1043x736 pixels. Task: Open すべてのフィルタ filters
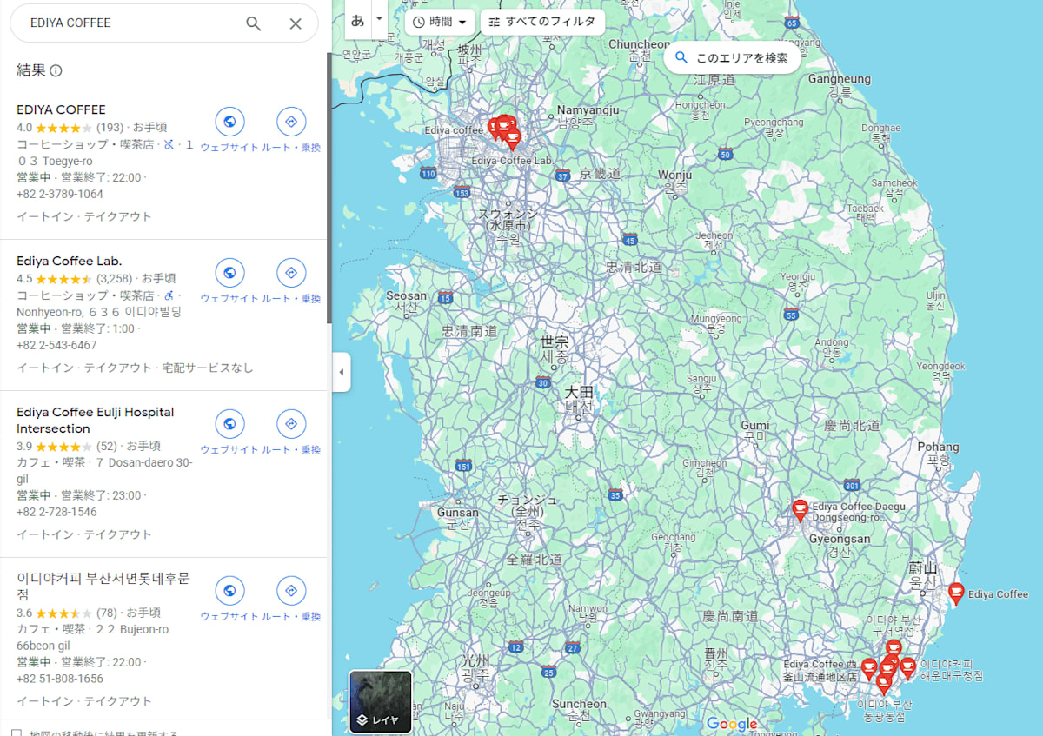click(542, 22)
